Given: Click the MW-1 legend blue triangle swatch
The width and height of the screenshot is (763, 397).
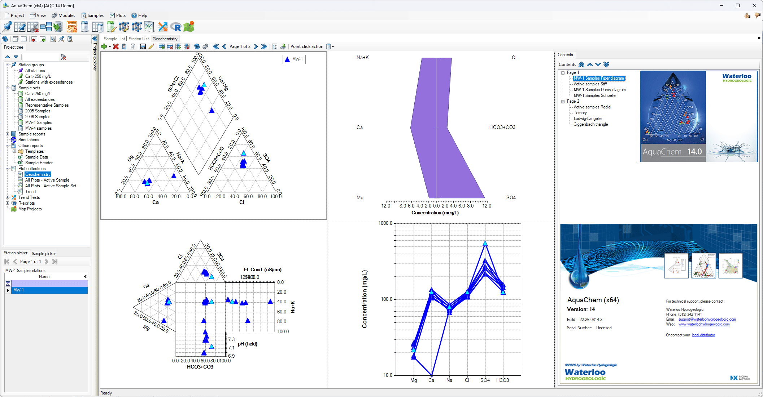Looking at the screenshot, I should 287,59.
